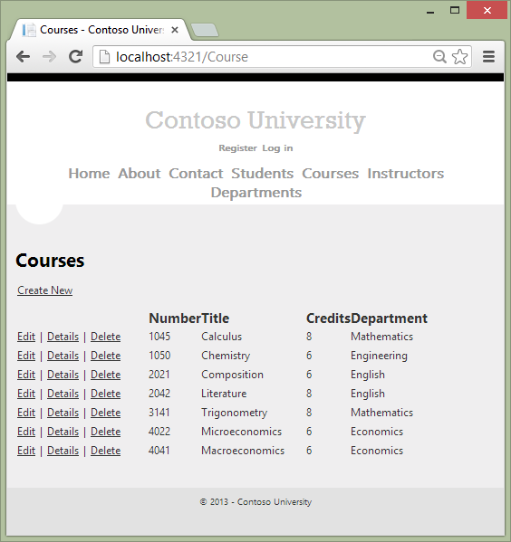Viewport: 511px width, 542px height.
Task: Open the Contact page
Action: [x=196, y=174]
